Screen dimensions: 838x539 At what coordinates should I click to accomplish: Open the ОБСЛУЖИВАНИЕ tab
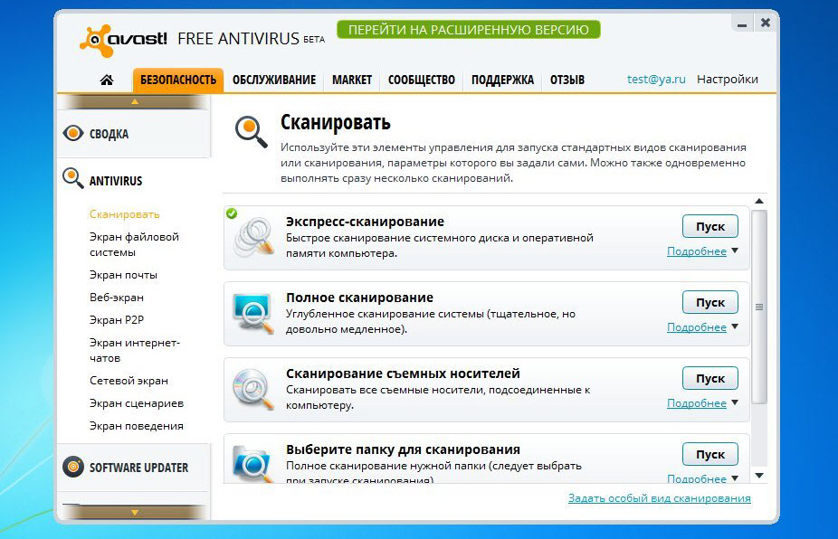273,80
